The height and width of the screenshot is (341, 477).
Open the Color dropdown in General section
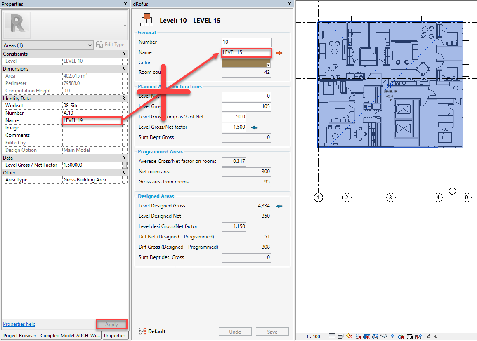click(268, 65)
